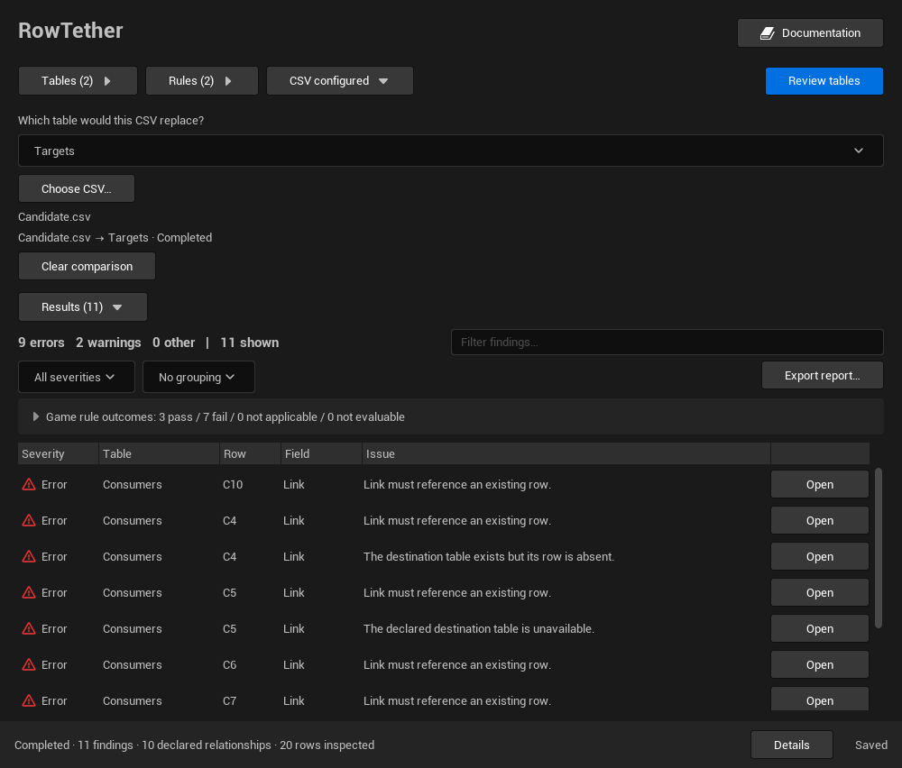This screenshot has width=902, height=768.
Task: Sort by the Issue column header
Action: (566, 453)
